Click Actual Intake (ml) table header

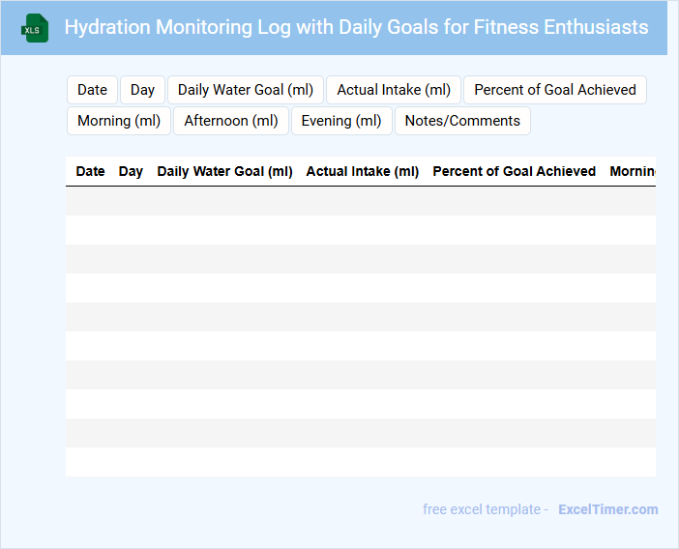pos(363,171)
